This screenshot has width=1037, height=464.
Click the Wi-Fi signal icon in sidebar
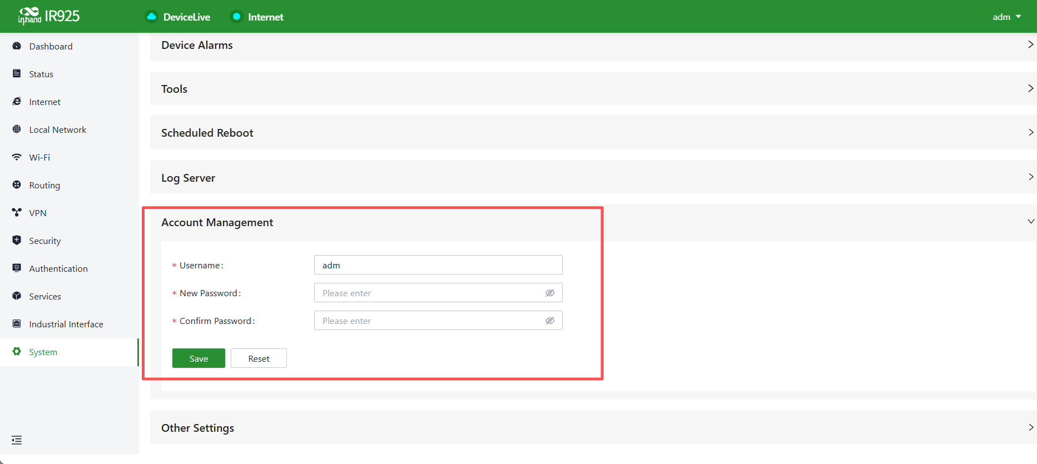pos(17,157)
